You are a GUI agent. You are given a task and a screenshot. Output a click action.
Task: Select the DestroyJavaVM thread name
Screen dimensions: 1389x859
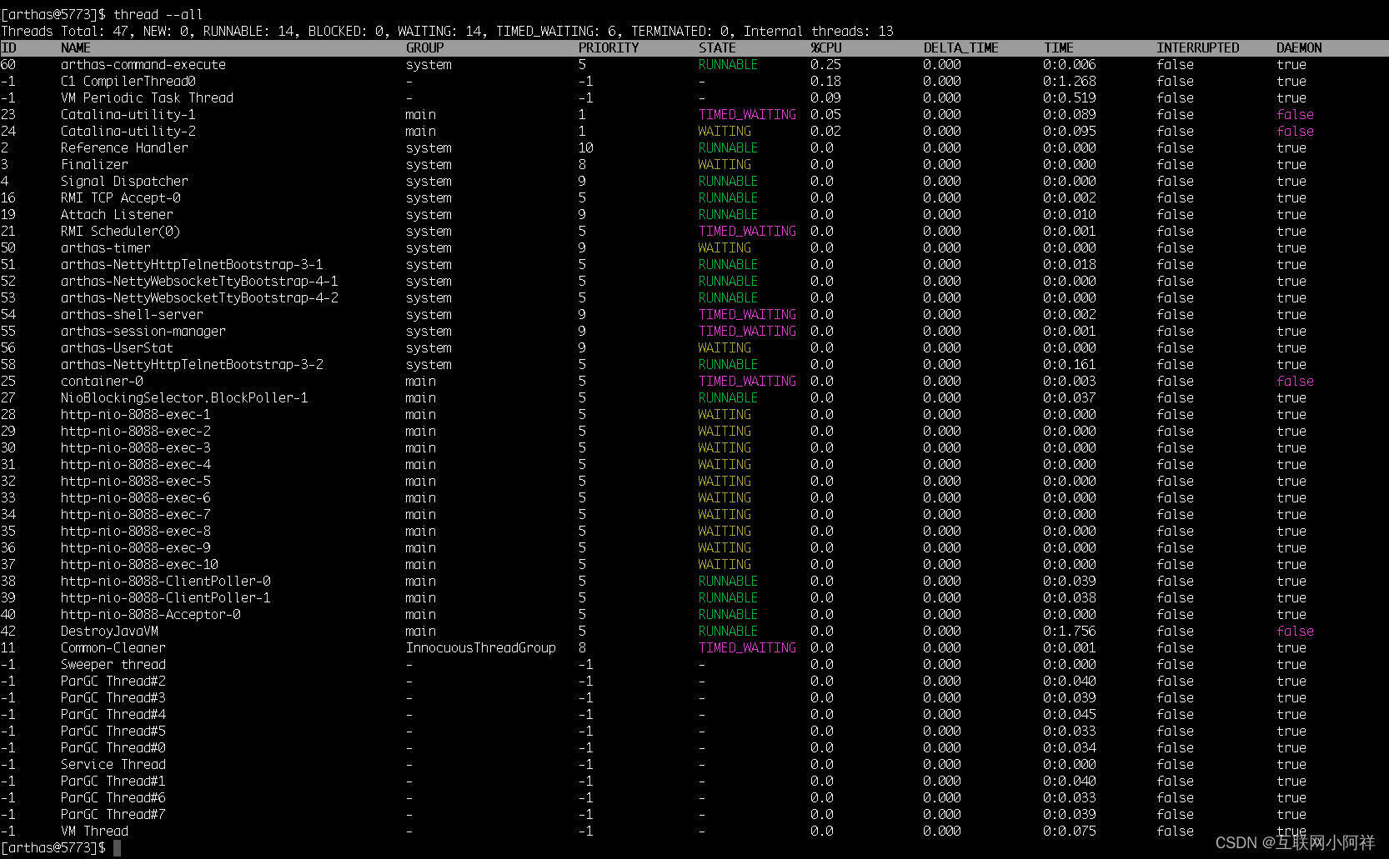pyautogui.click(x=109, y=631)
